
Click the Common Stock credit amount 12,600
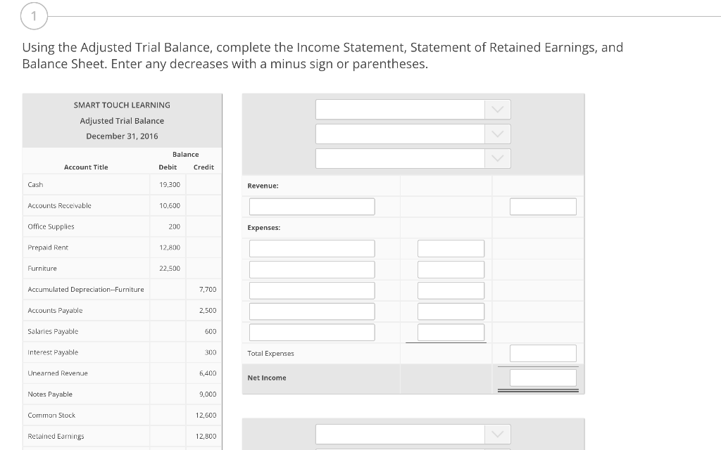[208, 415]
